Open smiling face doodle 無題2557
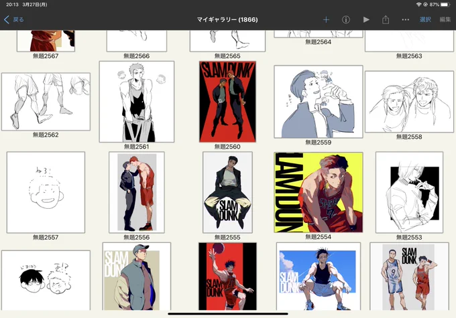This screenshot has width=456, height=318. (46, 192)
